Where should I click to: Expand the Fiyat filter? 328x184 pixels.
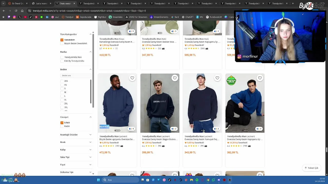click(x=90, y=165)
